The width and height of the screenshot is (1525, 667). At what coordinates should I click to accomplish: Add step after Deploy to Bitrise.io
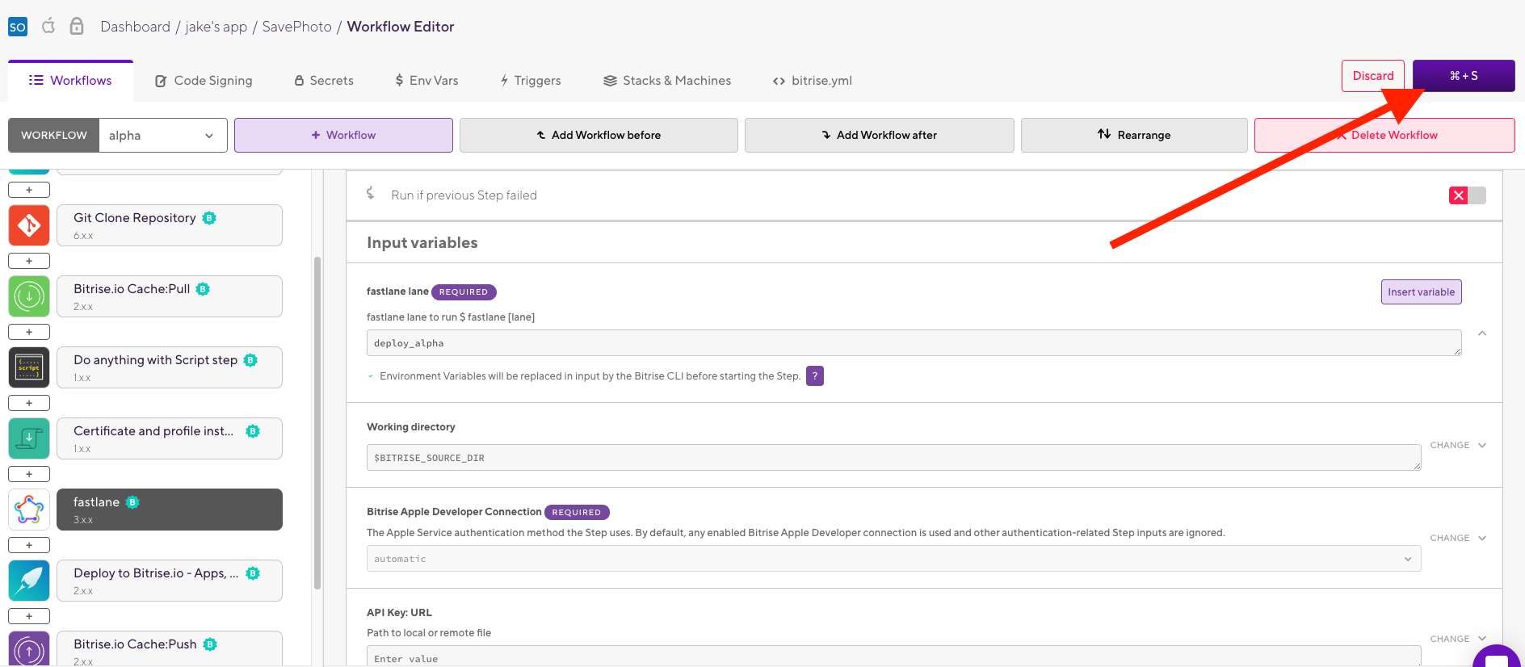coord(29,616)
